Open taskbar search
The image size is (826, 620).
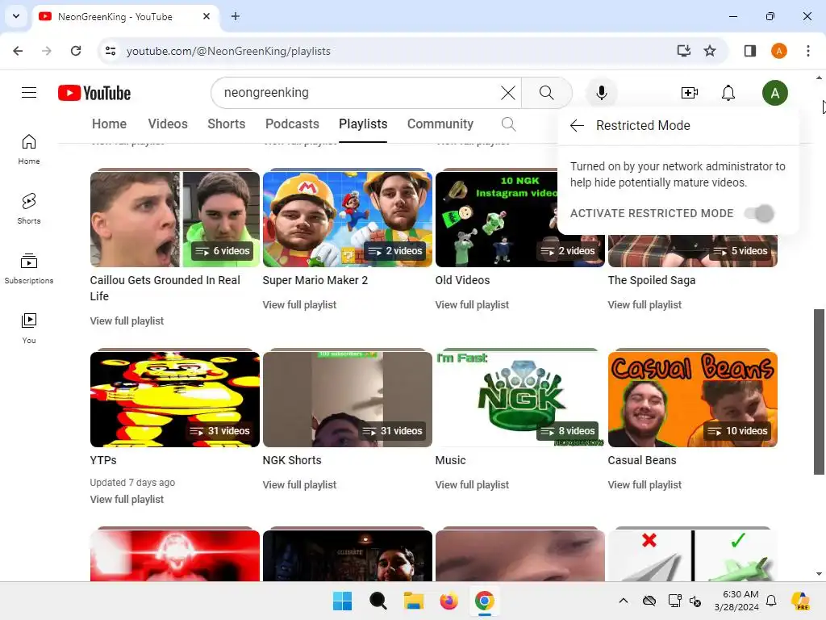[x=378, y=601]
